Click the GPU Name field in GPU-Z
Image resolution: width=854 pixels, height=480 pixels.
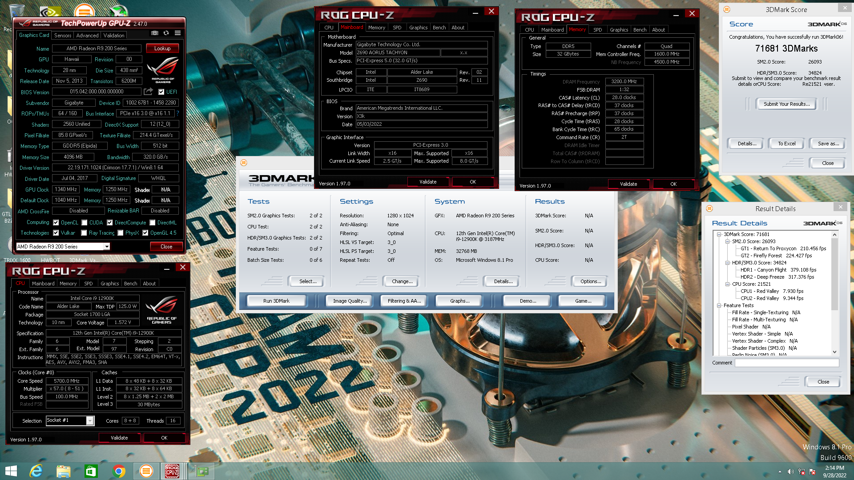97,48
